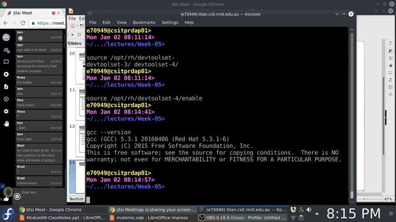Click the Impress vertical scrollbar
396x222 pixels.
coord(384,116)
